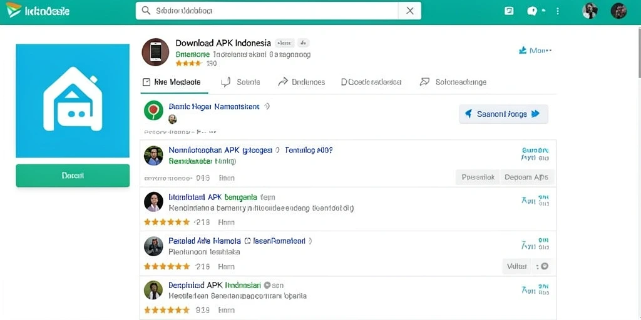Image resolution: width=641 pixels, height=320 pixels.
Task: Click the stars on Patalad Afie review
Action: click(x=167, y=266)
